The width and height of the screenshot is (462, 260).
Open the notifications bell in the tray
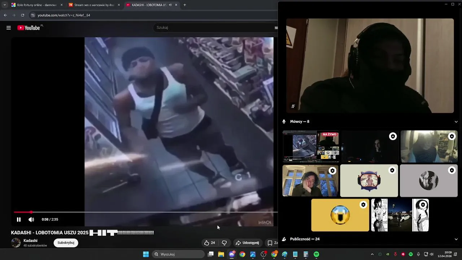click(x=456, y=254)
